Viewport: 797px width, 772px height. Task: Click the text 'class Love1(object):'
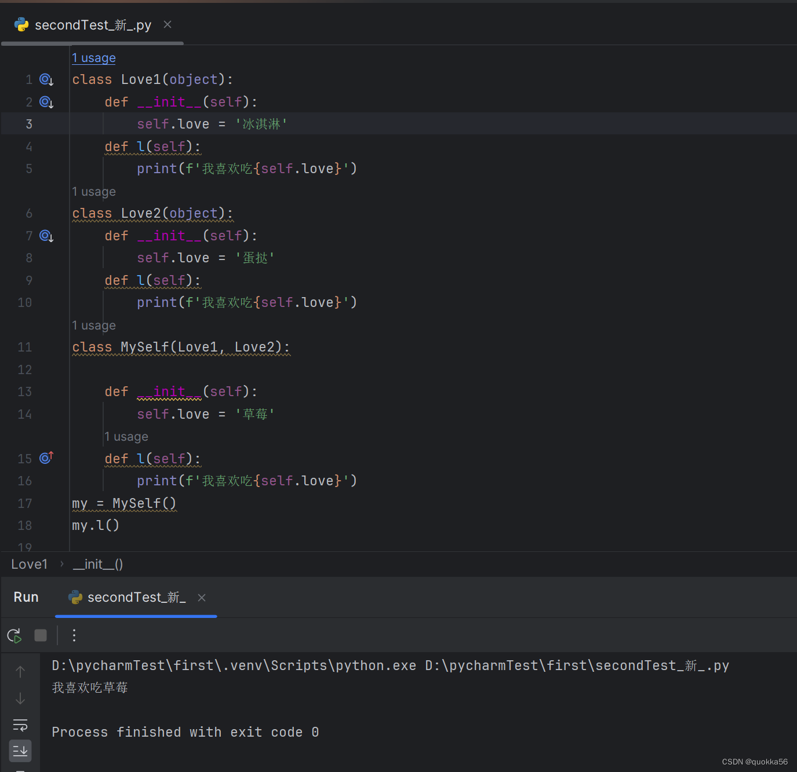(152, 79)
